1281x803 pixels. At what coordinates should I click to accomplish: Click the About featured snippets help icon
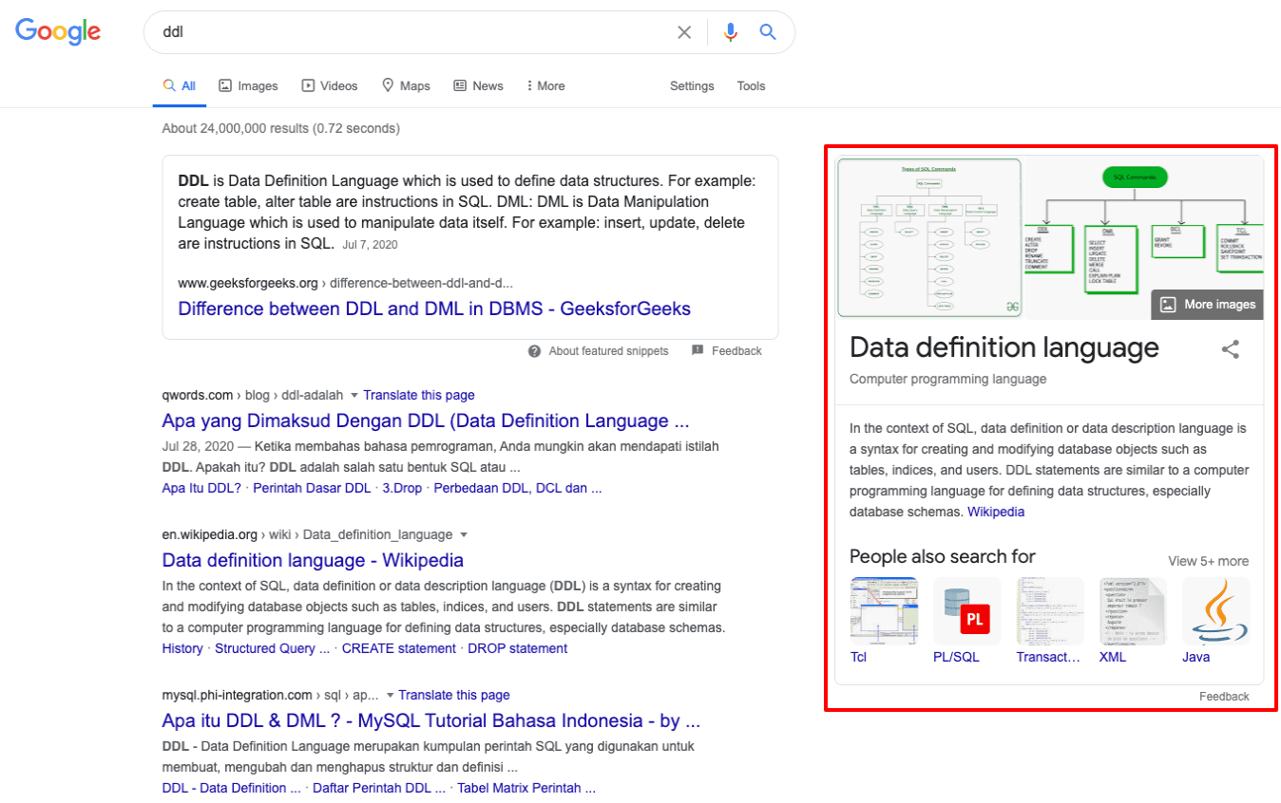click(535, 351)
